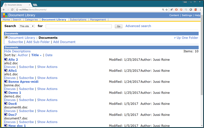Open the Allo 2 document title
Screen dimensions: 204x128
[13, 60]
